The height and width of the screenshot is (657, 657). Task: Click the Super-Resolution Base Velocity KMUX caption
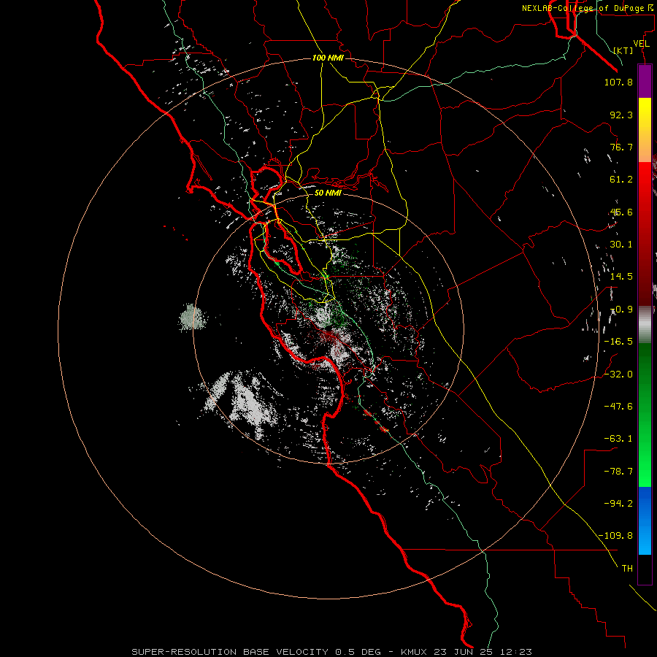click(x=332, y=652)
